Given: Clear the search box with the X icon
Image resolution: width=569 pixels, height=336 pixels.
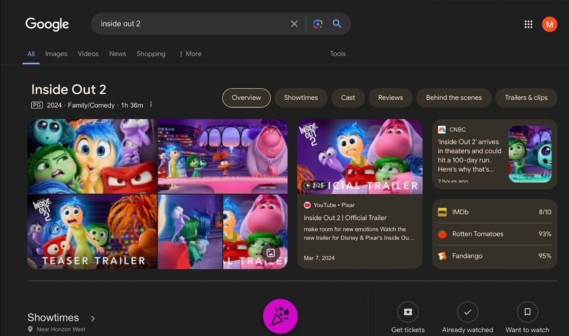Looking at the screenshot, I should click(294, 24).
